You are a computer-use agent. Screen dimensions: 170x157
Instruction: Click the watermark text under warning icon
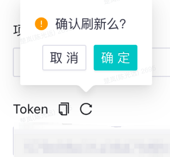click(x=45, y=36)
